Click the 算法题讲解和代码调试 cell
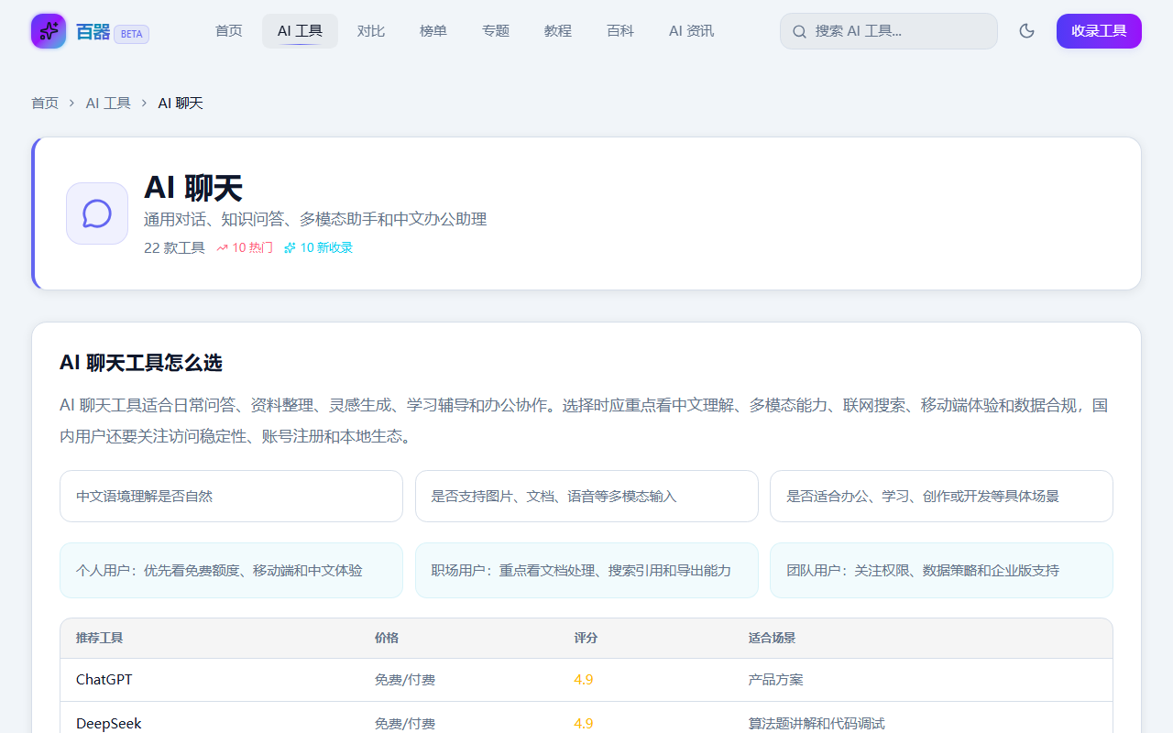 817,724
